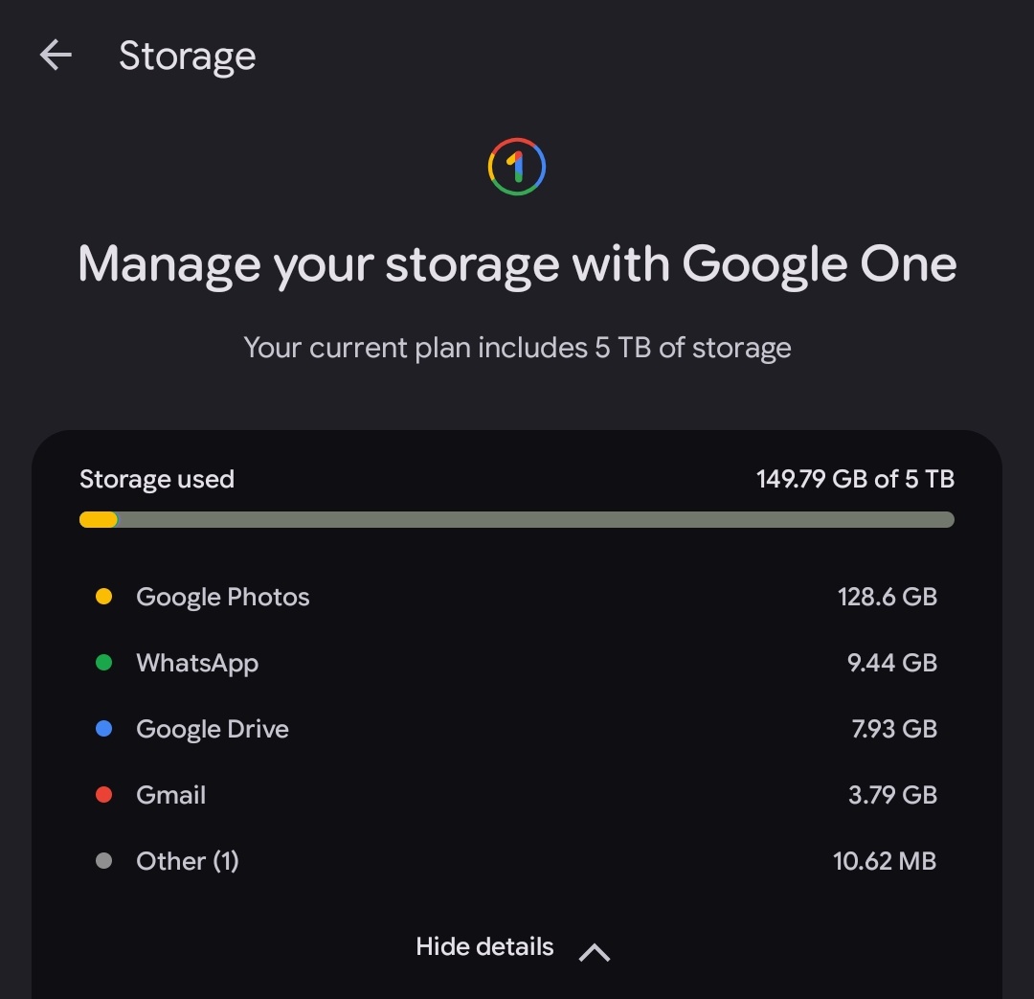
Task: Tap the back arrow icon
Action: pyautogui.click(x=56, y=54)
